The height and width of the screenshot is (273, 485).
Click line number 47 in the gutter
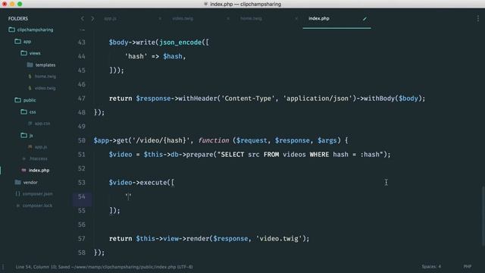point(82,99)
